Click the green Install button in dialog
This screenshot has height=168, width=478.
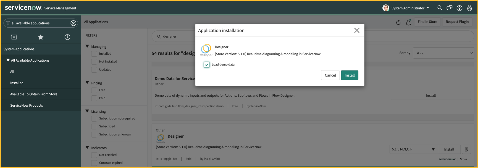tap(350, 75)
